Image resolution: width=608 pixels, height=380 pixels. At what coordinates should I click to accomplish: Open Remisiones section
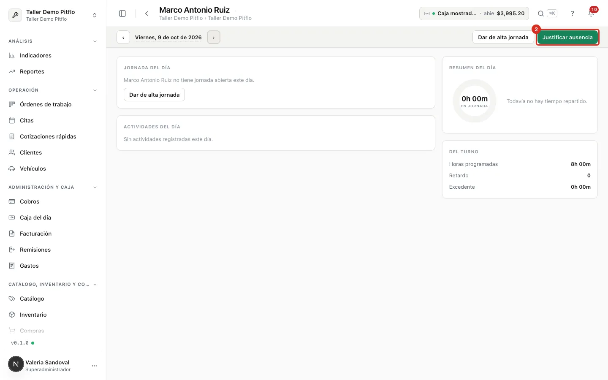coord(53,250)
